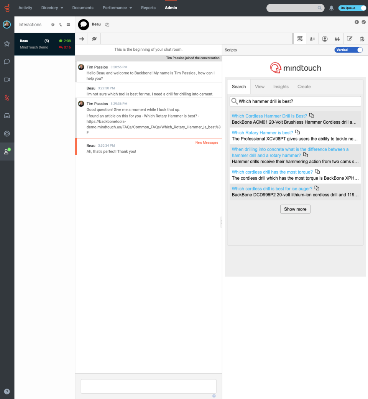The height and width of the screenshot is (399, 368).
Task: Open the customer profile icon
Action: 325,38
